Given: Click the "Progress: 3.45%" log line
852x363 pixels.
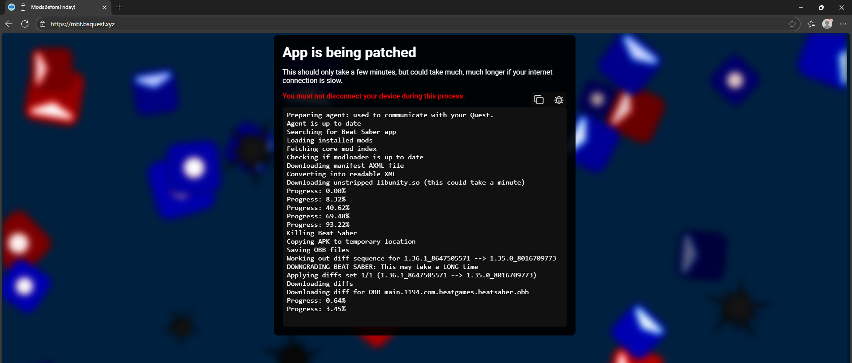Looking at the screenshot, I should (x=316, y=309).
